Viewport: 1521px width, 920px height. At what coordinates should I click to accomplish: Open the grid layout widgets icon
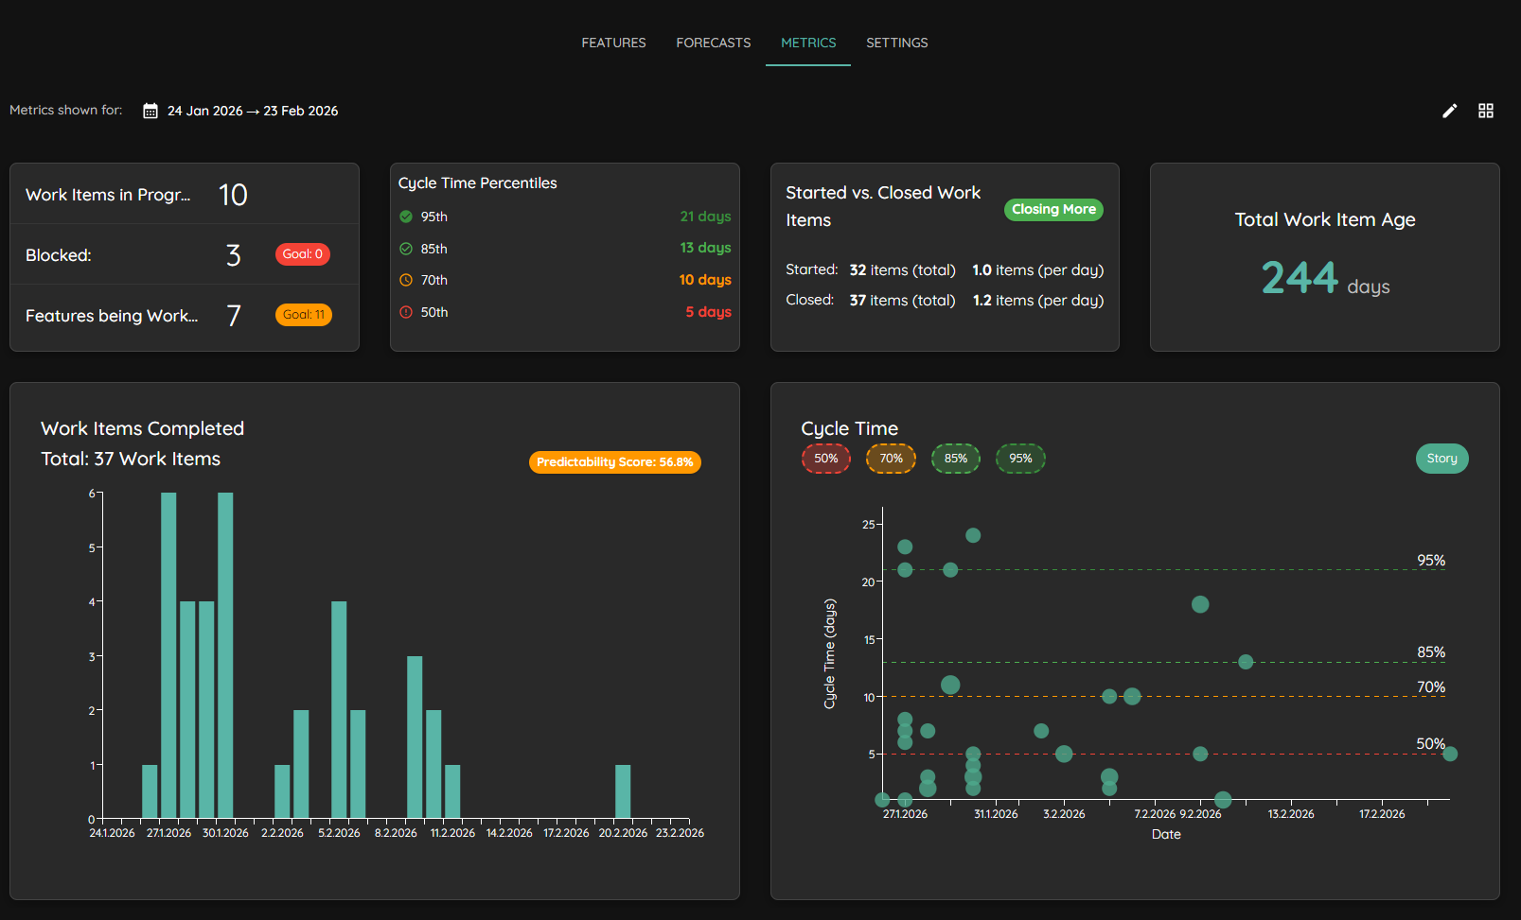coord(1486,111)
